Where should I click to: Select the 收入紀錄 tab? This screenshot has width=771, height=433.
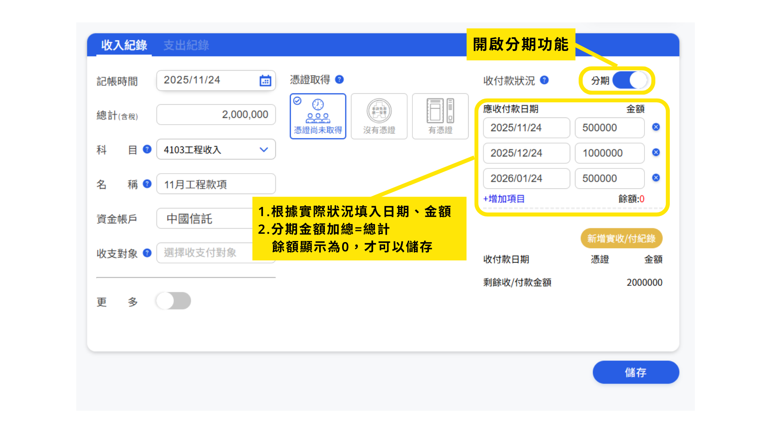pyautogui.click(x=124, y=45)
